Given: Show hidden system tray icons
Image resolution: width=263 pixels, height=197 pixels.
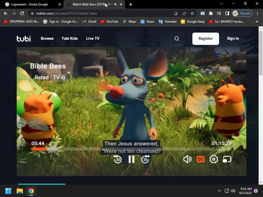Looking at the screenshot, I should pos(219,191).
